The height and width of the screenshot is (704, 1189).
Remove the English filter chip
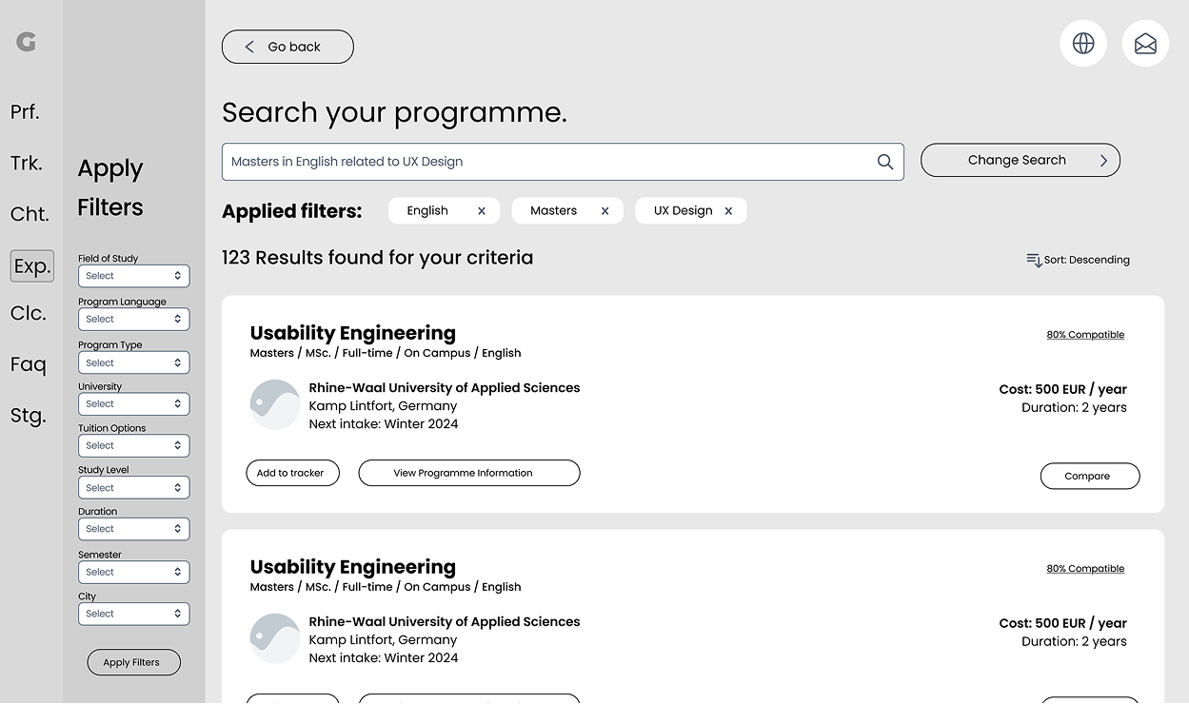482,211
